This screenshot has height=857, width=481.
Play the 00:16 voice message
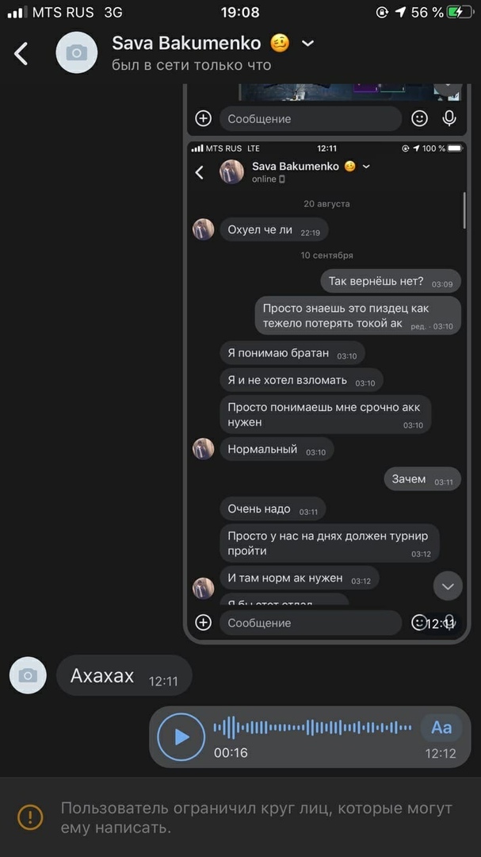coord(181,736)
